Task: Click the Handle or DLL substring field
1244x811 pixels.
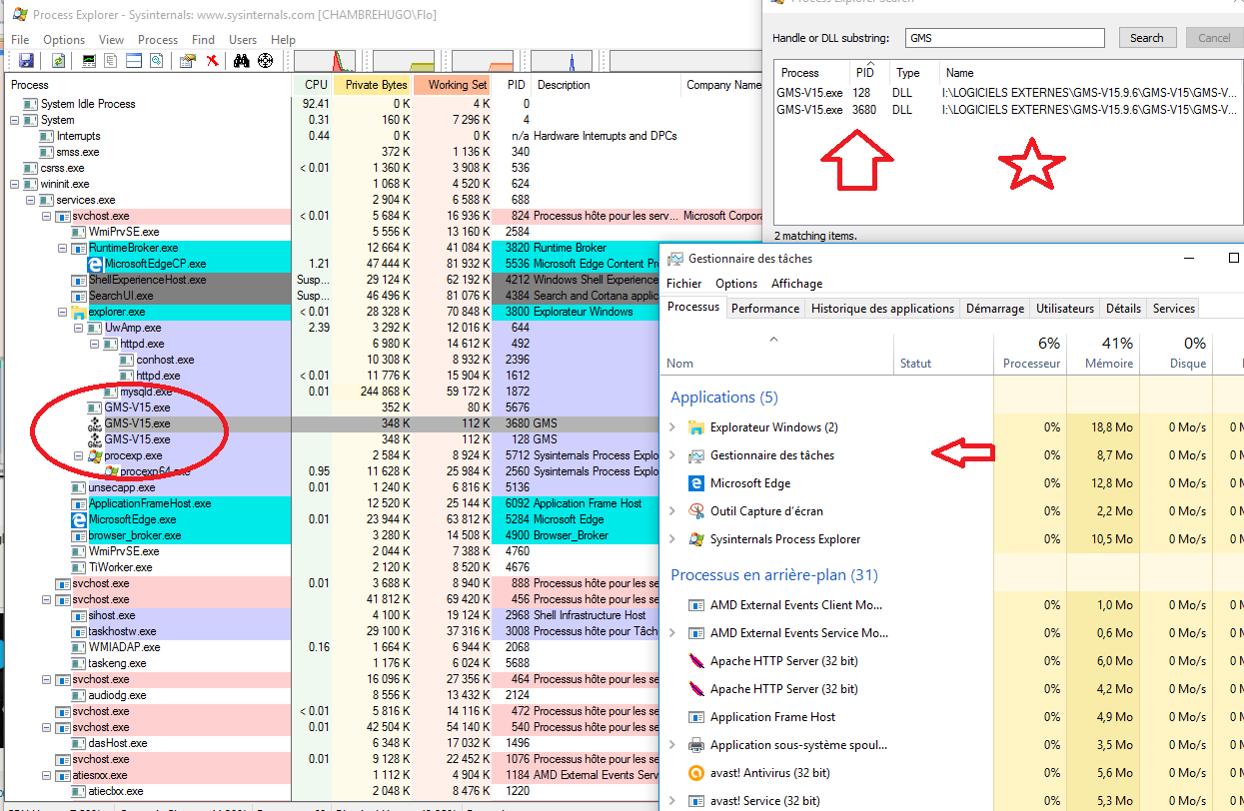Action: pyautogui.click(x=1003, y=38)
